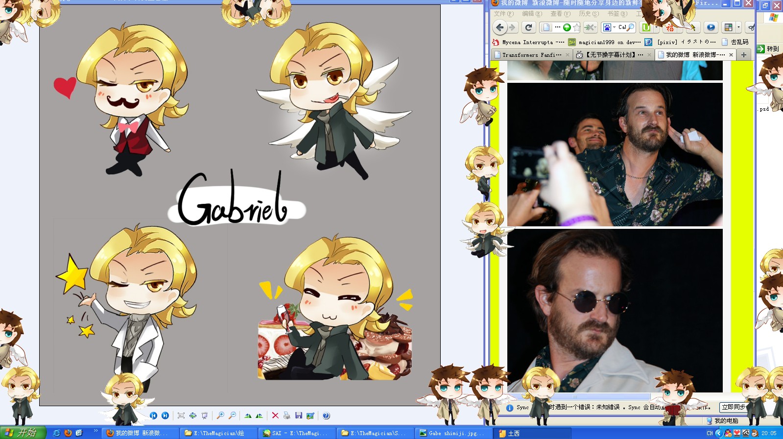Click 立即同步 sync now button
The height and width of the screenshot is (439, 783).
pos(733,407)
